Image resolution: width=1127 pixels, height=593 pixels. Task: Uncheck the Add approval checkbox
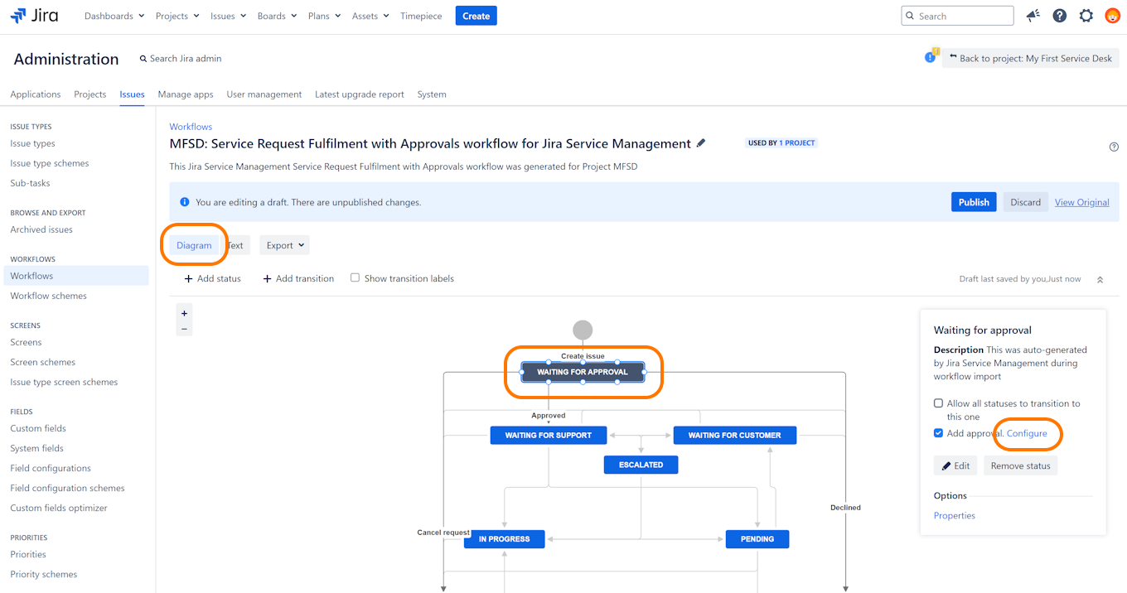pyautogui.click(x=938, y=433)
